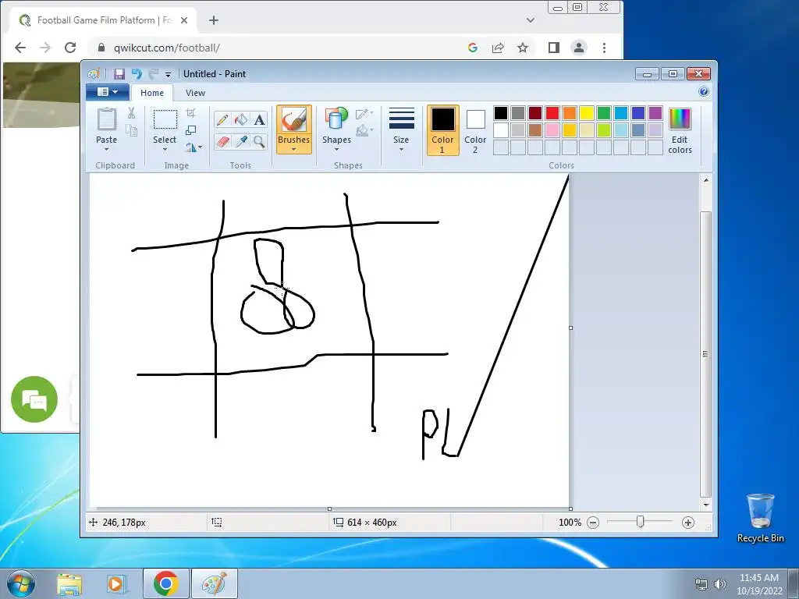Image resolution: width=799 pixels, height=599 pixels.
Task: Click Edit colors button
Action: pos(680,130)
